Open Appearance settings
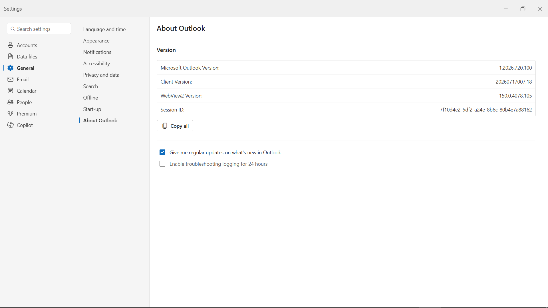548x308 pixels. click(96, 40)
